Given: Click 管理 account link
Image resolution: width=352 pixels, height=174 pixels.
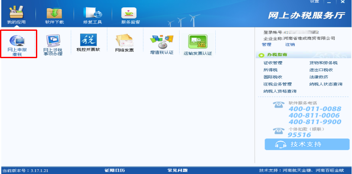Looking at the screenshot, I should coord(267,44).
